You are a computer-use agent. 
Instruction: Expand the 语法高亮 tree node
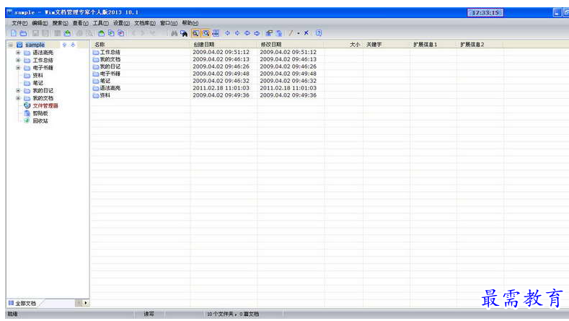pyautogui.click(x=18, y=53)
